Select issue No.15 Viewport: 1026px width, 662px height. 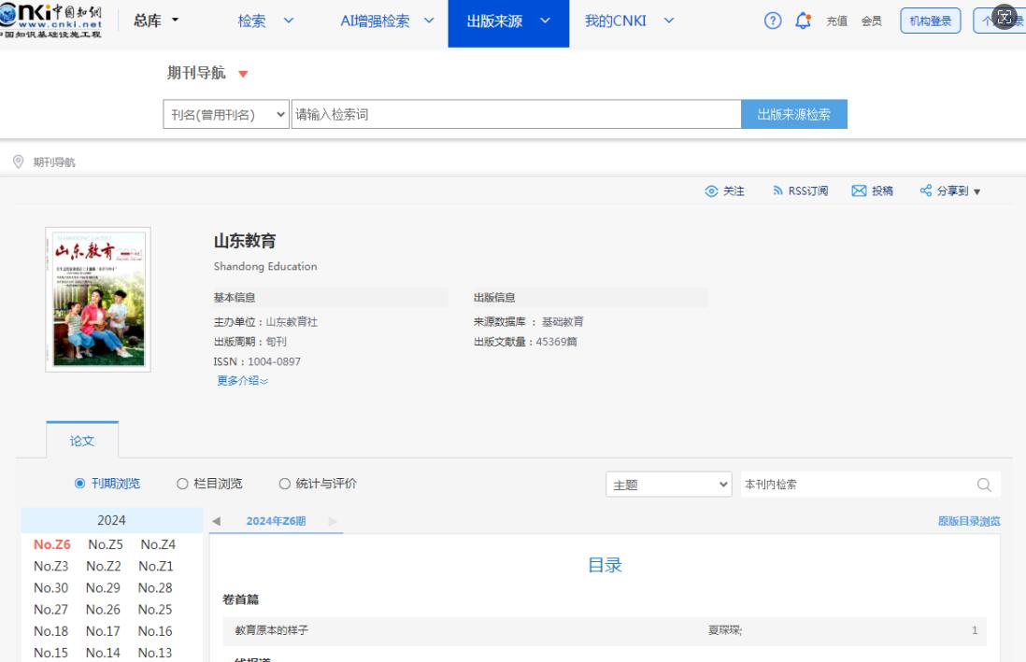coord(51,652)
